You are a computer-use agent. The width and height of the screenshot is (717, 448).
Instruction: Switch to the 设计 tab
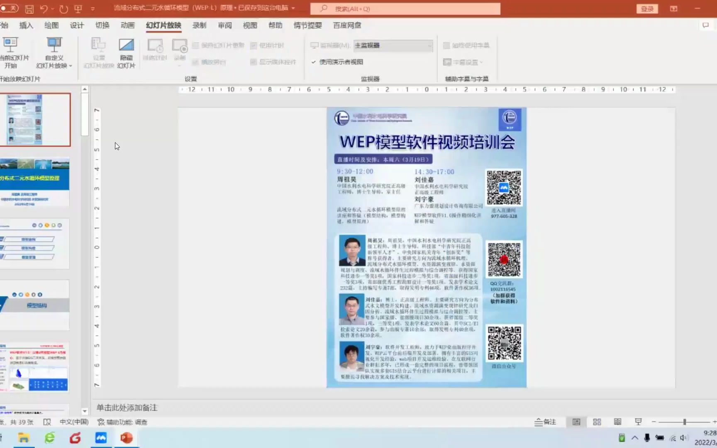pyautogui.click(x=77, y=25)
